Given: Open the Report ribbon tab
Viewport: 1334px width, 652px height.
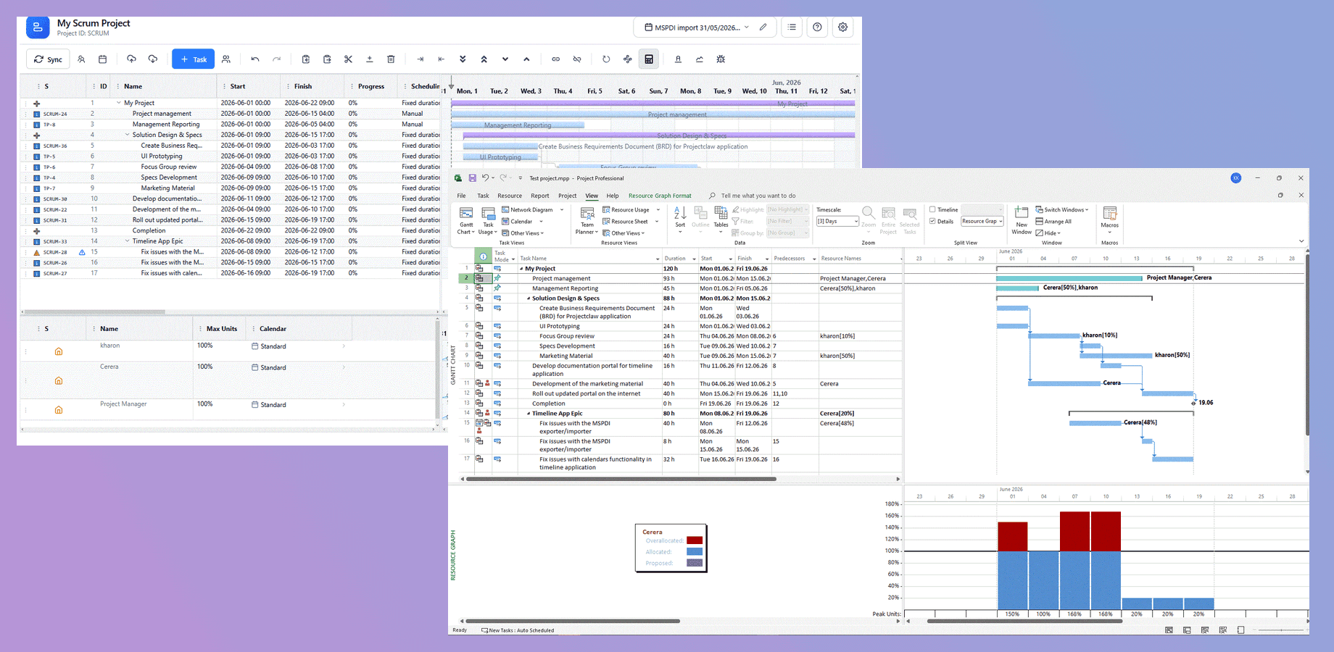Looking at the screenshot, I should (540, 196).
